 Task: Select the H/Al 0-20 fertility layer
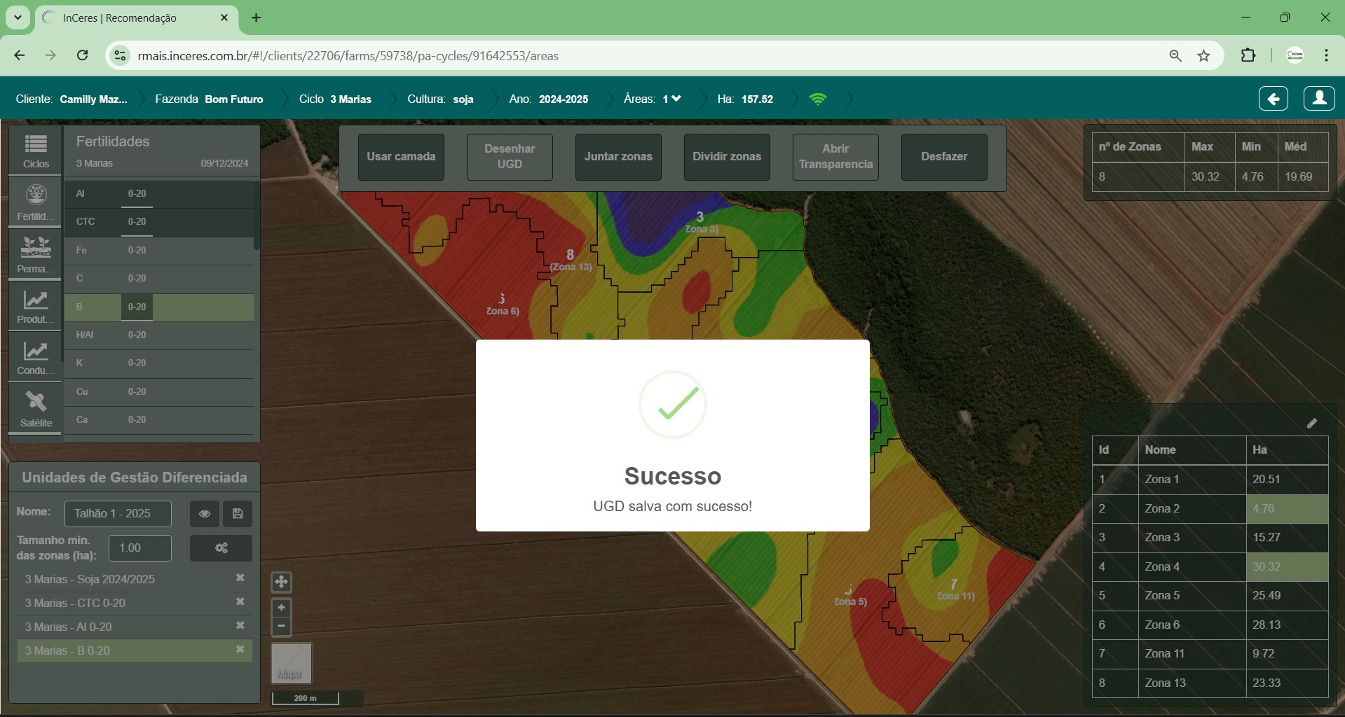[x=159, y=335]
